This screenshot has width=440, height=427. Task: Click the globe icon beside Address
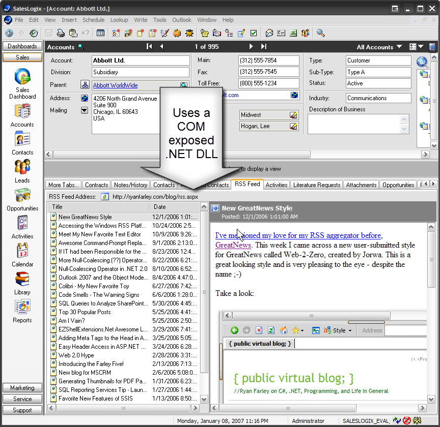pyautogui.click(x=85, y=98)
